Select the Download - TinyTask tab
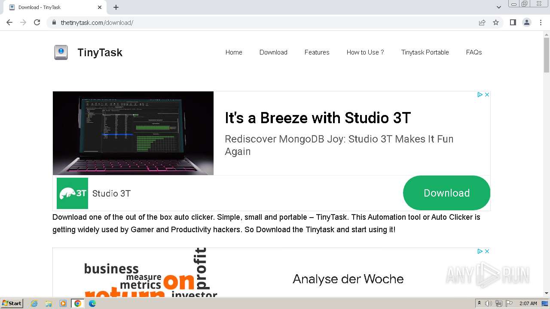550x309 pixels. tap(54, 7)
